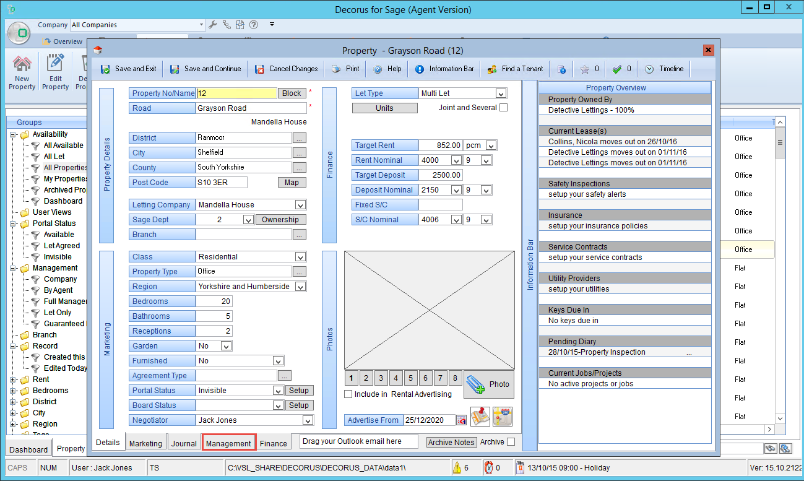Tick the Archive checkbox

tap(511, 442)
